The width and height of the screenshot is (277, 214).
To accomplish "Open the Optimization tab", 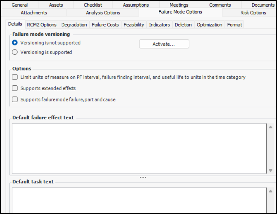I will click(x=209, y=25).
